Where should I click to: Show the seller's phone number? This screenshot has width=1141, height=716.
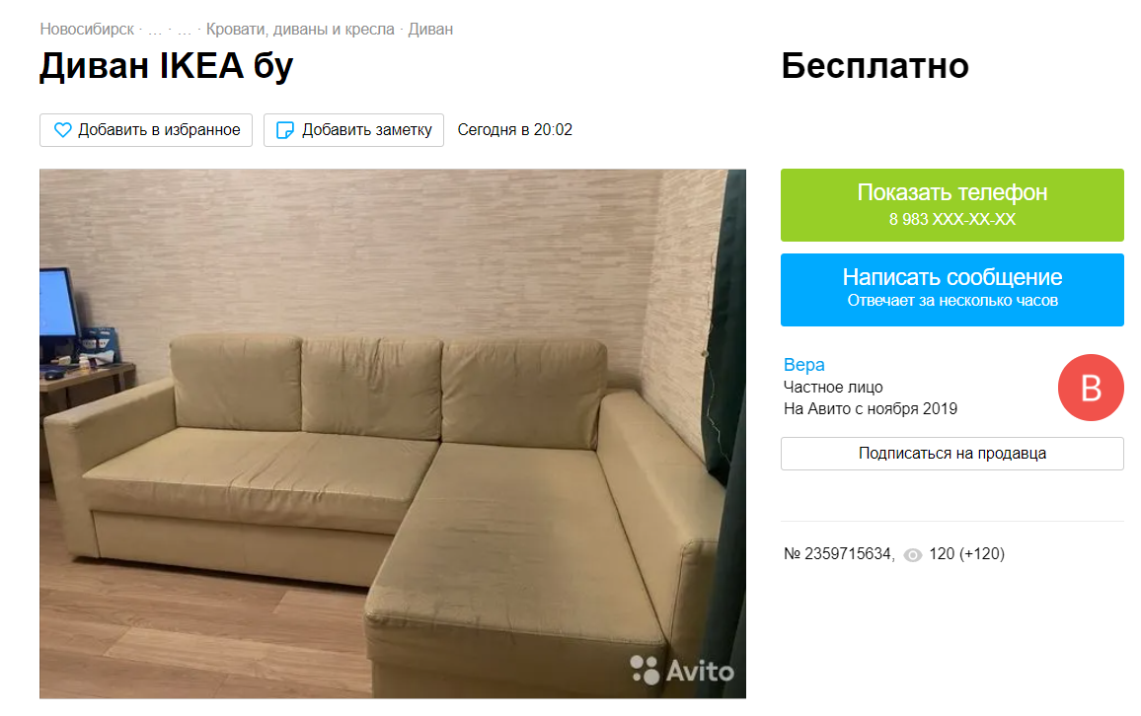(x=951, y=205)
